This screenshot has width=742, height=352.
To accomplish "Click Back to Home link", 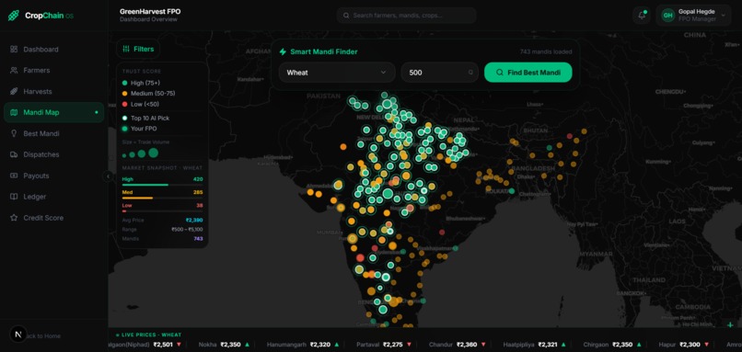I will (x=42, y=336).
